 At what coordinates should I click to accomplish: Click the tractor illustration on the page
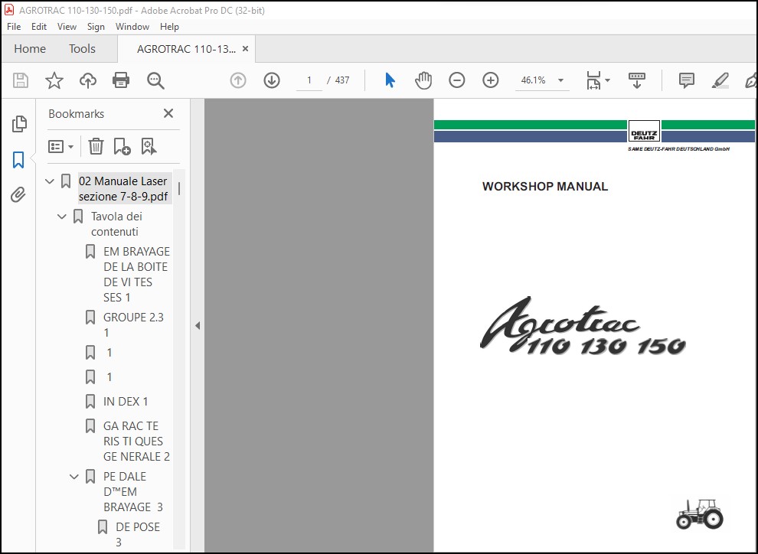tap(700, 514)
